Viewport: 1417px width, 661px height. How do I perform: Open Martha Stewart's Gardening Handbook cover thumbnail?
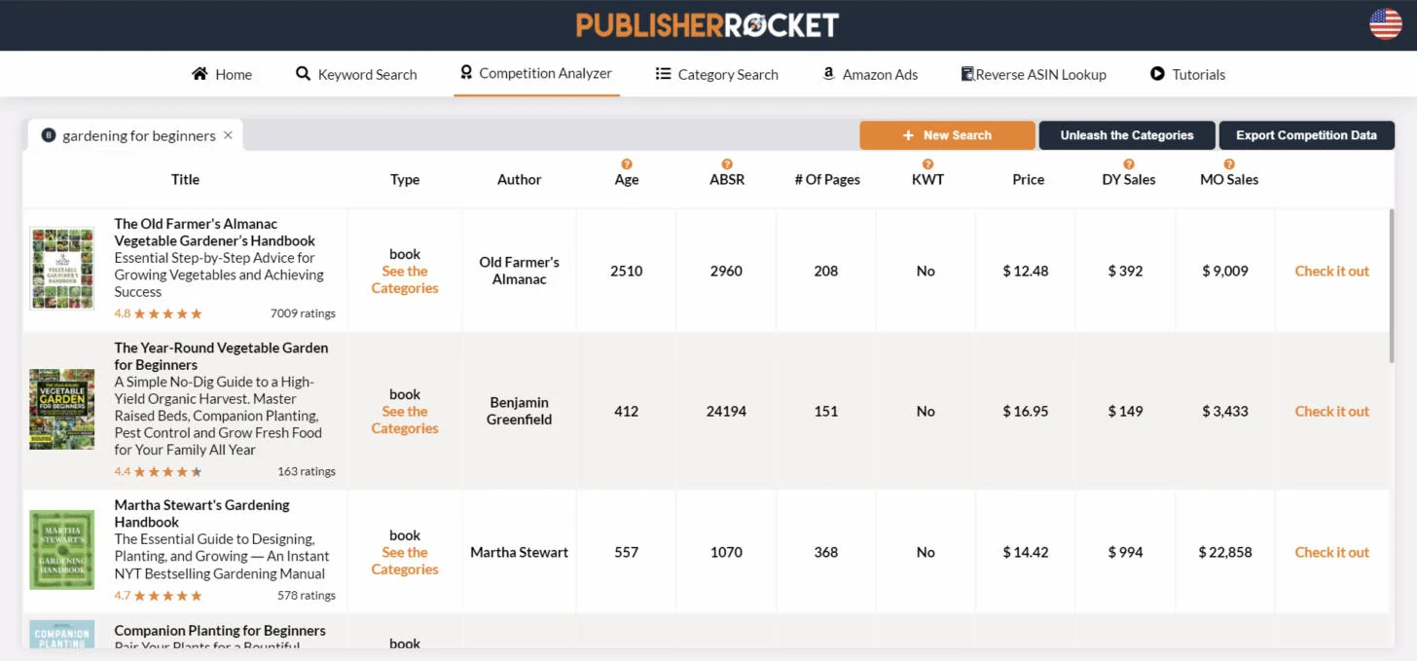coord(62,550)
